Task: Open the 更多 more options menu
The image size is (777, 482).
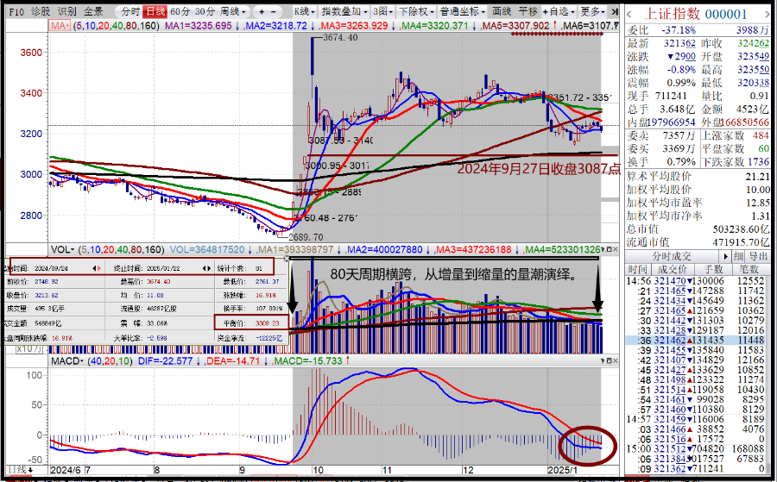Action: point(591,11)
